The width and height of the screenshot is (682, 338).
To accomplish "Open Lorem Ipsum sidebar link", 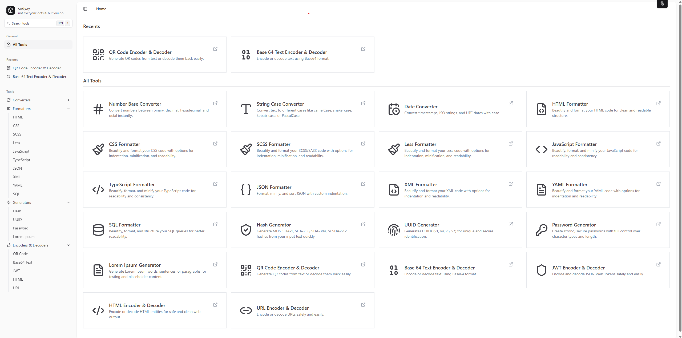I will point(24,237).
